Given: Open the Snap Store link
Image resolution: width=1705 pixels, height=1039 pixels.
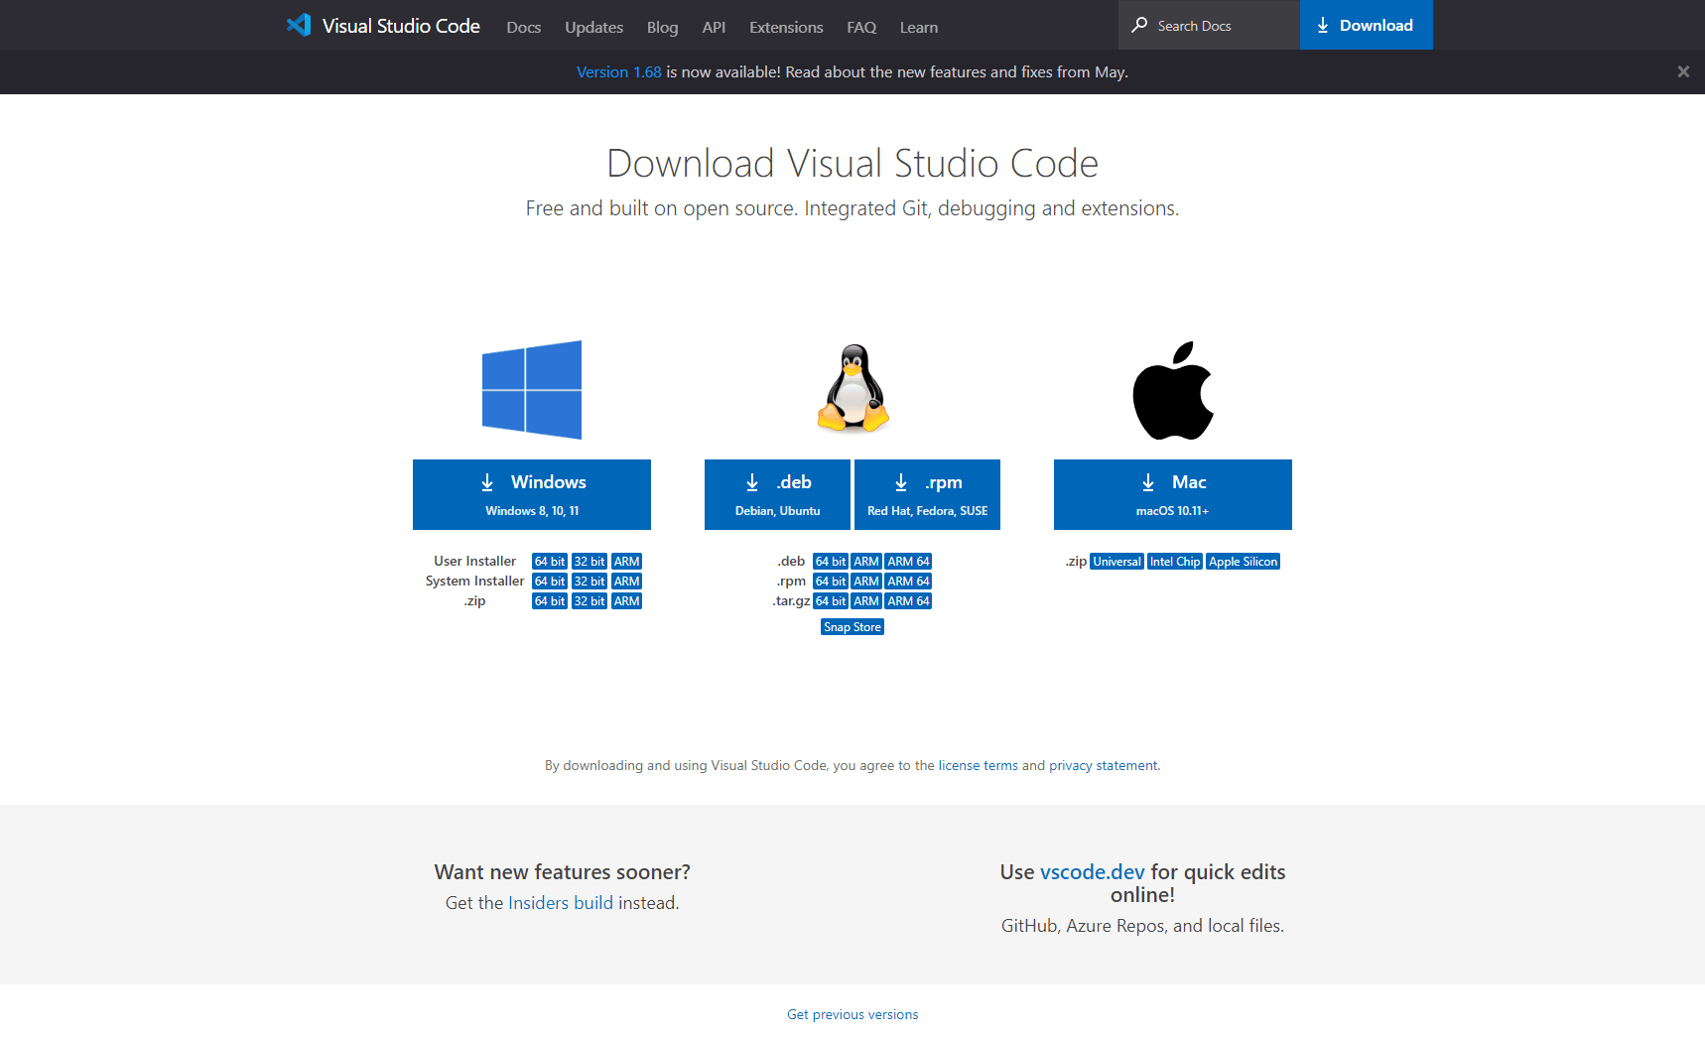Looking at the screenshot, I should tap(852, 627).
